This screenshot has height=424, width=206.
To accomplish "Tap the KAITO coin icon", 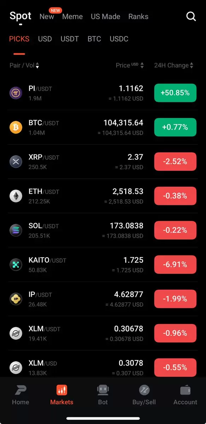I will tap(16, 264).
